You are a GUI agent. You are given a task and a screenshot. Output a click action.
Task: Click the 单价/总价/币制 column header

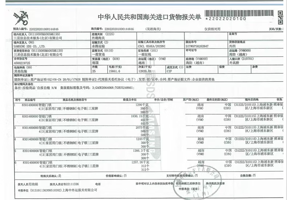(x=163, y=100)
